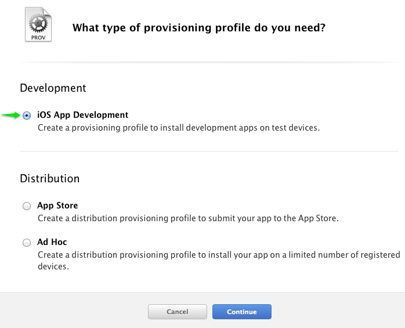
Task: Click the PROV provisioning file icon
Action: pos(38,24)
